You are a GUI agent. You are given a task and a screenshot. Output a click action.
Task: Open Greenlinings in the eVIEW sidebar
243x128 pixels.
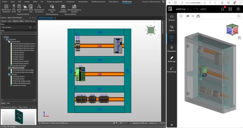click(x=172, y=69)
